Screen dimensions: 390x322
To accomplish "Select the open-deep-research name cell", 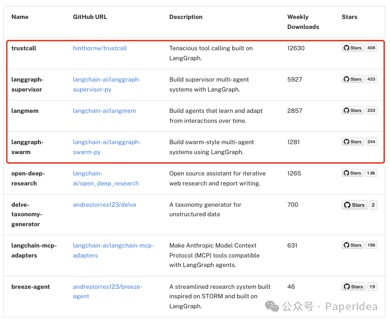I will [28, 178].
